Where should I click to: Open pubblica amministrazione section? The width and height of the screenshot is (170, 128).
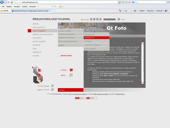(x=43, y=34)
